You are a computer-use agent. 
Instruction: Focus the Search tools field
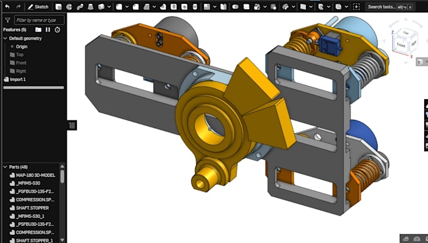[x=390, y=7]
